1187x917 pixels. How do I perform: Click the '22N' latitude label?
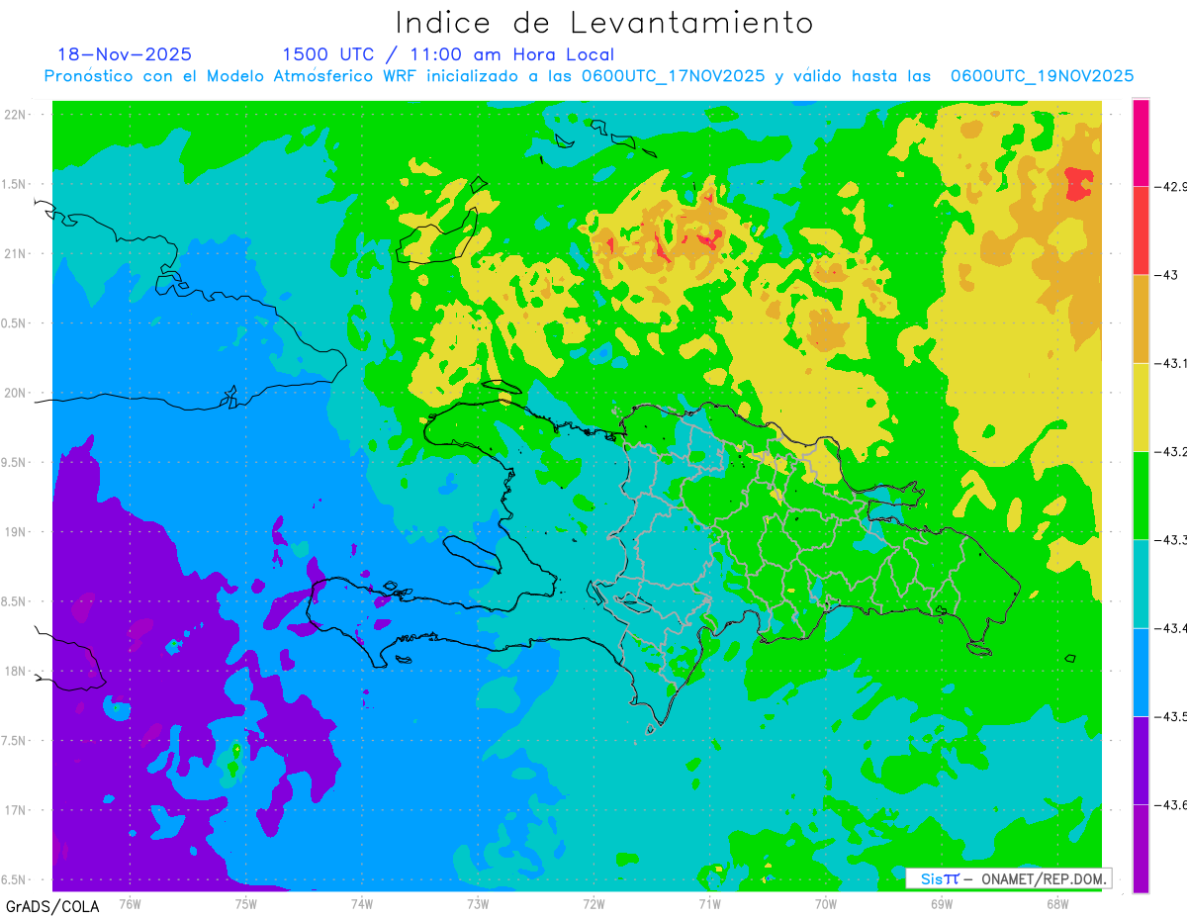pos(15,115)
